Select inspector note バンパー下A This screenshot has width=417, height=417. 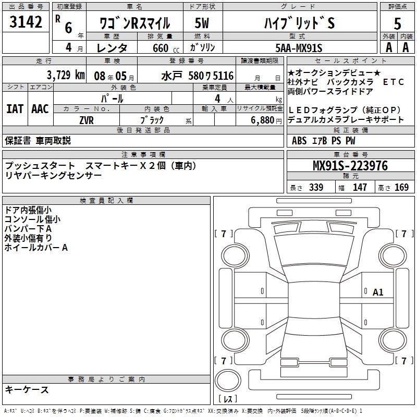28,229
